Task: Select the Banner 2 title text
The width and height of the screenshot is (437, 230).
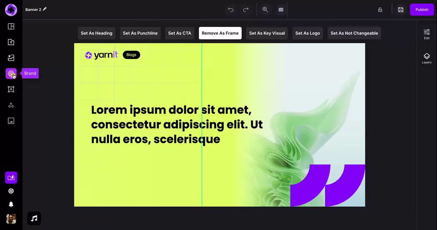Action: coord(33,10)
